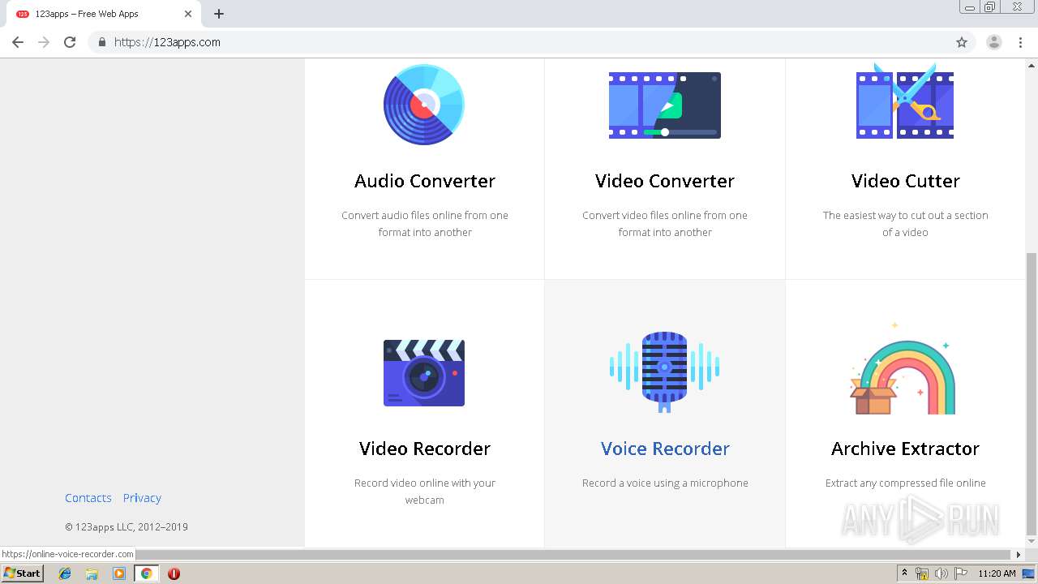Click the 123apps LLC copyright text
The height and width of the screenshot is (584, 1038).
[x=127, y=527]
